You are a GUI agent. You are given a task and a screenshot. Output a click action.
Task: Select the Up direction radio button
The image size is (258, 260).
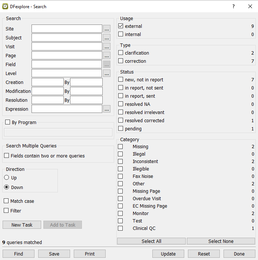(7, 178)
